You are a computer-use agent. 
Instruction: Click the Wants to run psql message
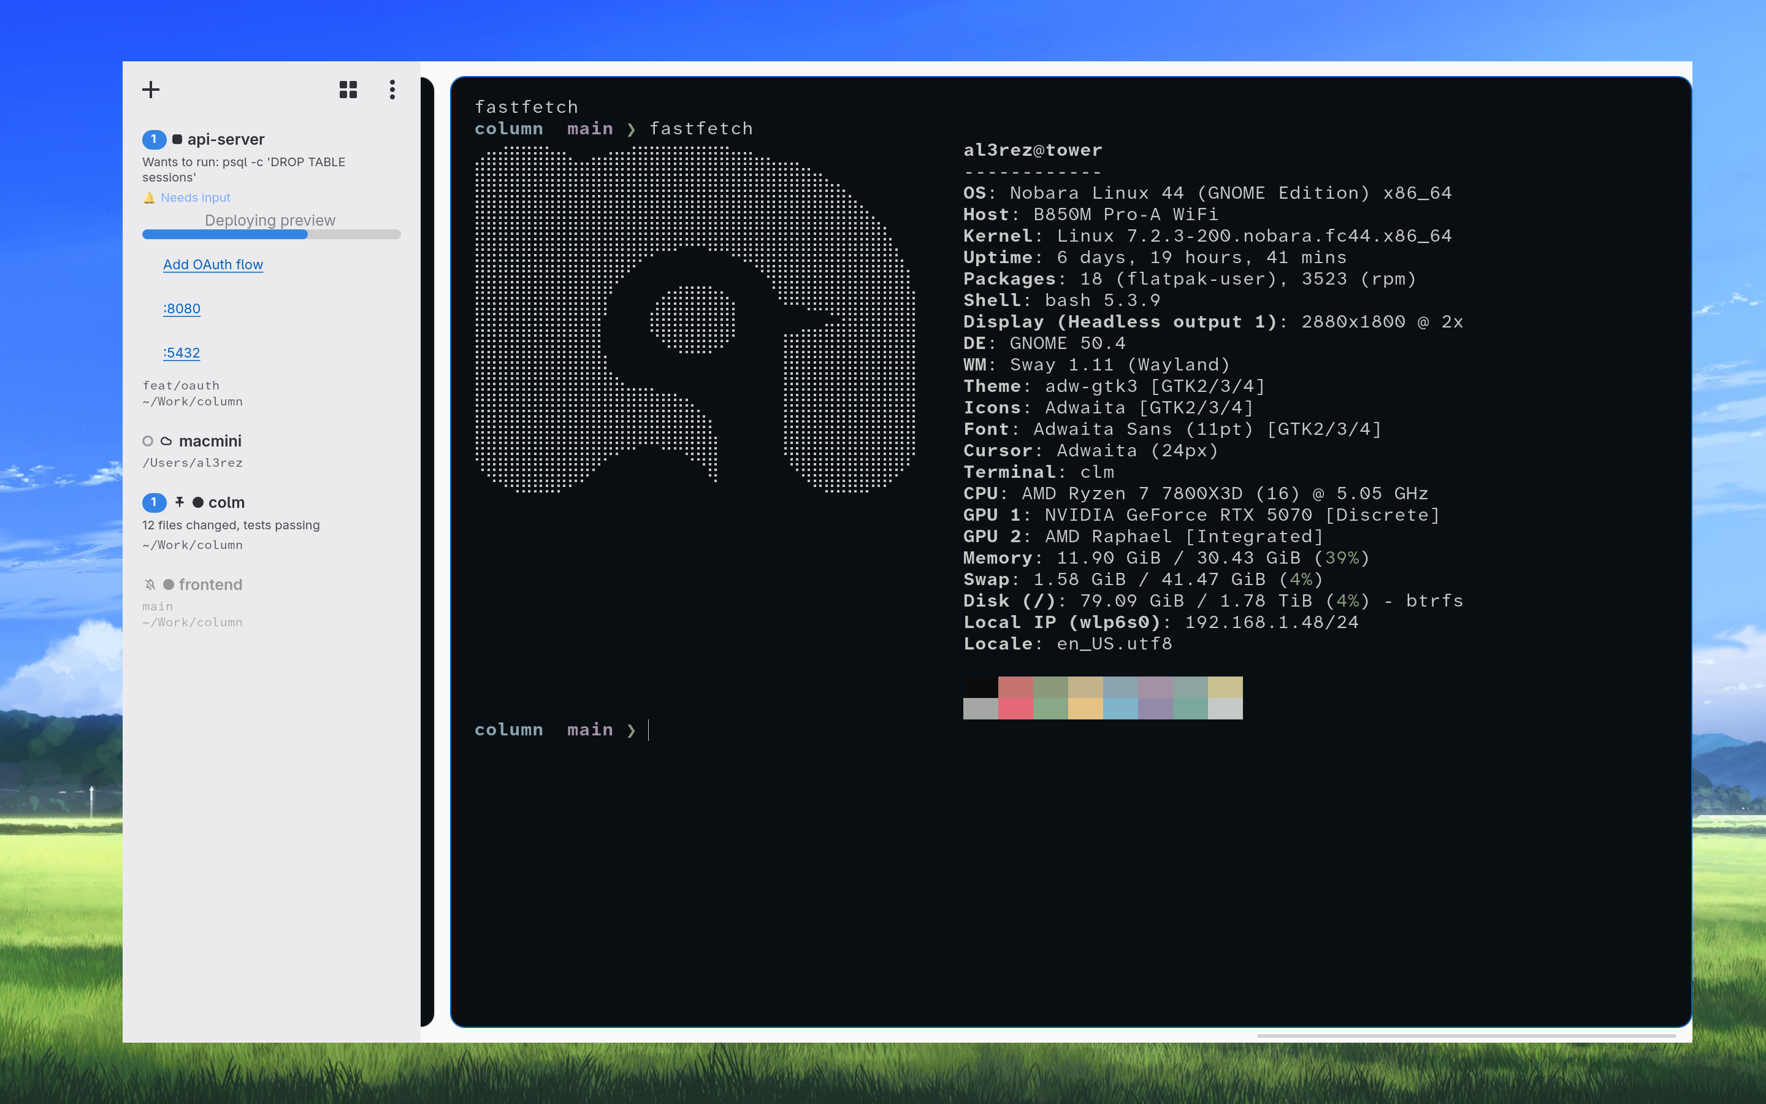pos(243,169)
